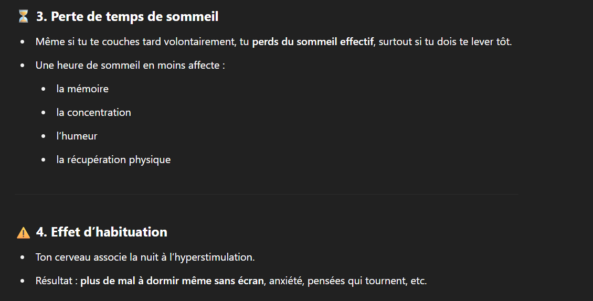Click sentence about 'hyperstimulation'
593x301 pixels.
(x=145, y=257)
